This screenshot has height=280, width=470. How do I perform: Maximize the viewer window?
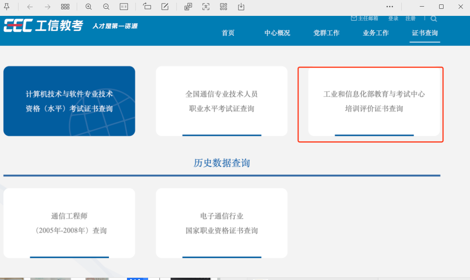tap(441, 7)
